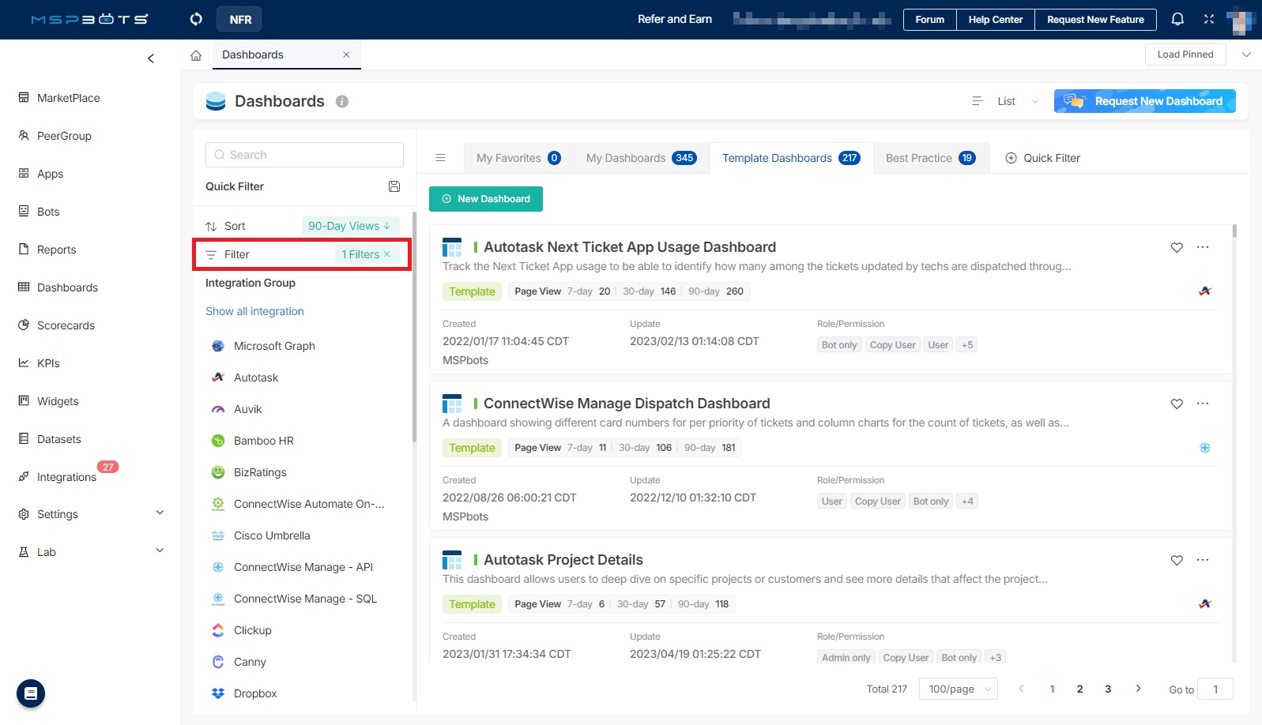The image size is (1262, 725).
Task: Click the dashboard search input field
Action: pos(304,155)
